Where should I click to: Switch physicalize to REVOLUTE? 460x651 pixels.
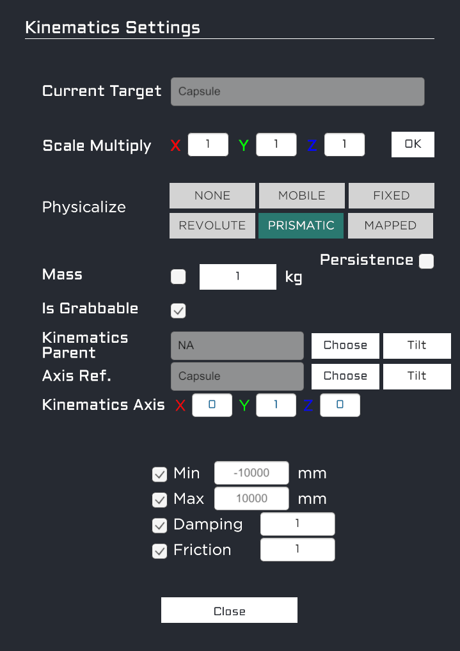pos(212,225)
